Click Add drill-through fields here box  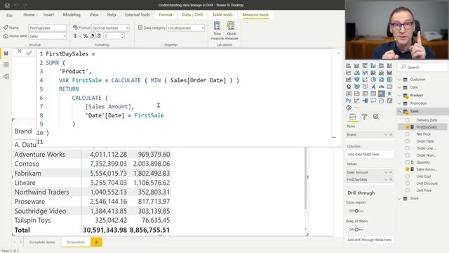[x=369, y=240]
